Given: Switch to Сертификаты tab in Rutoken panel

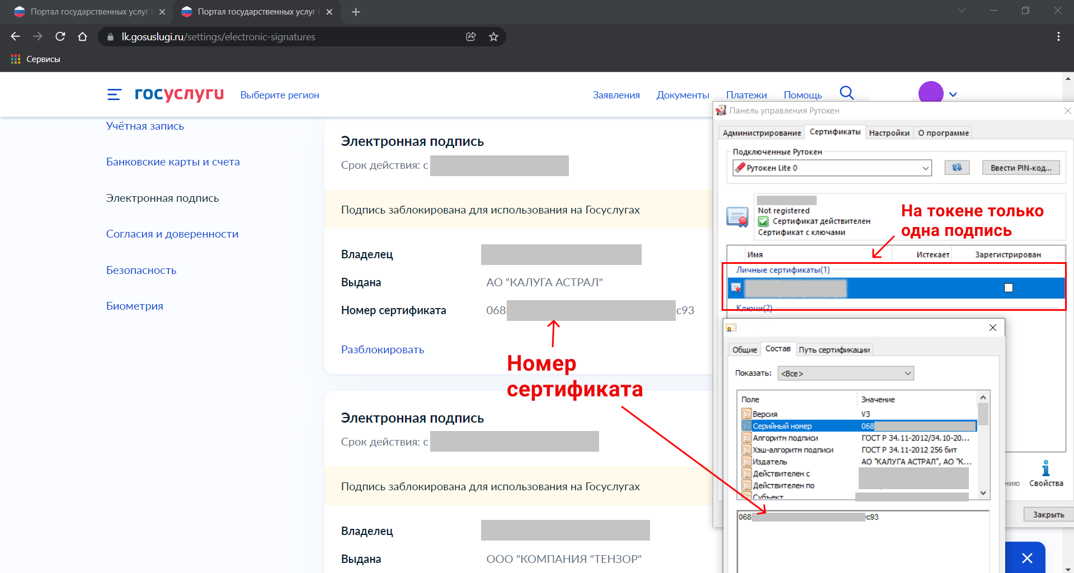Looking at the screenshot, I should 835,132.
